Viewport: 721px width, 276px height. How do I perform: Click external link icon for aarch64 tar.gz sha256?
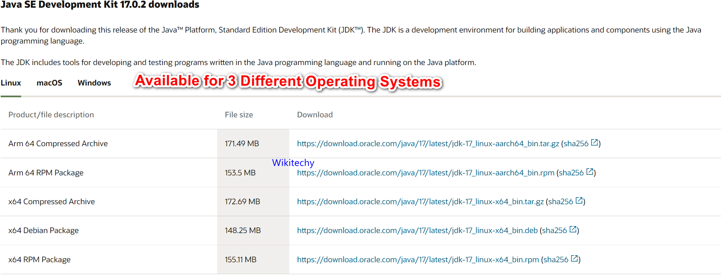point(594,143)
